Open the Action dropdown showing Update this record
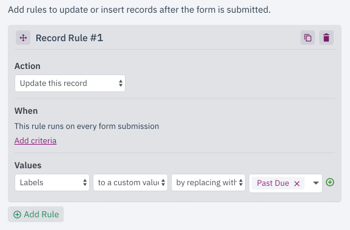Viewport: 350px width, 230px height. click(70, 84)
